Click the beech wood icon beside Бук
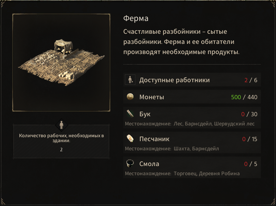 pos(130,114)
